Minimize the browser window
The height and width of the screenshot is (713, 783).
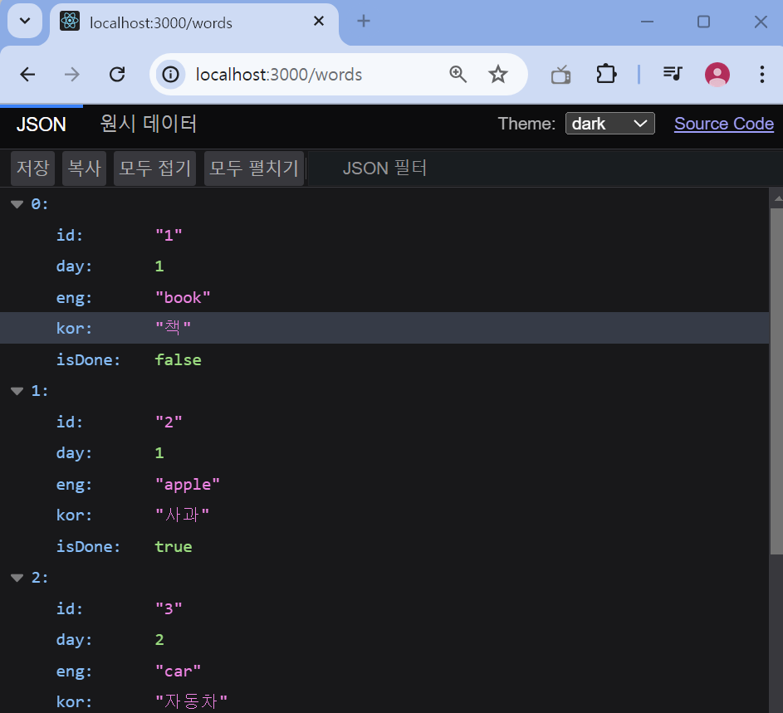pos(647,22)
